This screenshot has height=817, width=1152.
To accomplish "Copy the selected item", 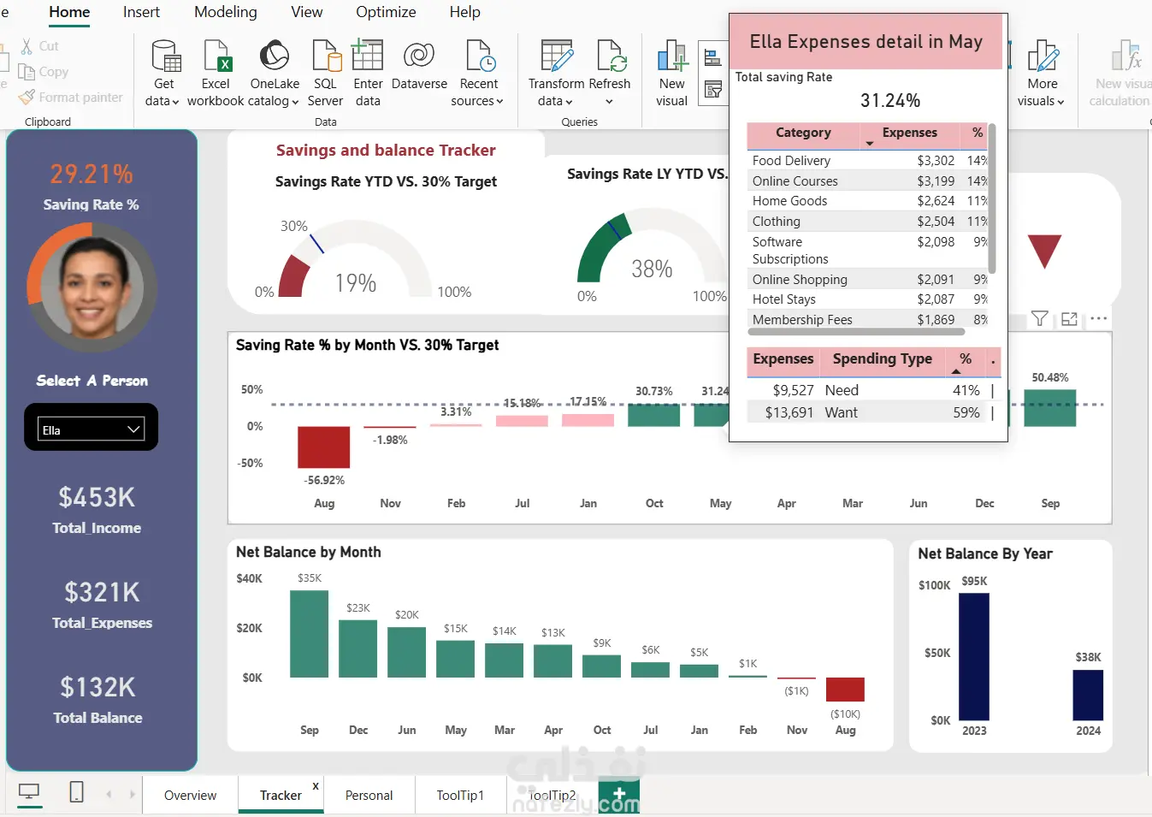I will pyautogui.click(x=44, y=72).
